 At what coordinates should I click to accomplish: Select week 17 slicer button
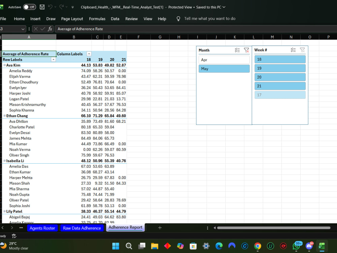tap(280, 95)
